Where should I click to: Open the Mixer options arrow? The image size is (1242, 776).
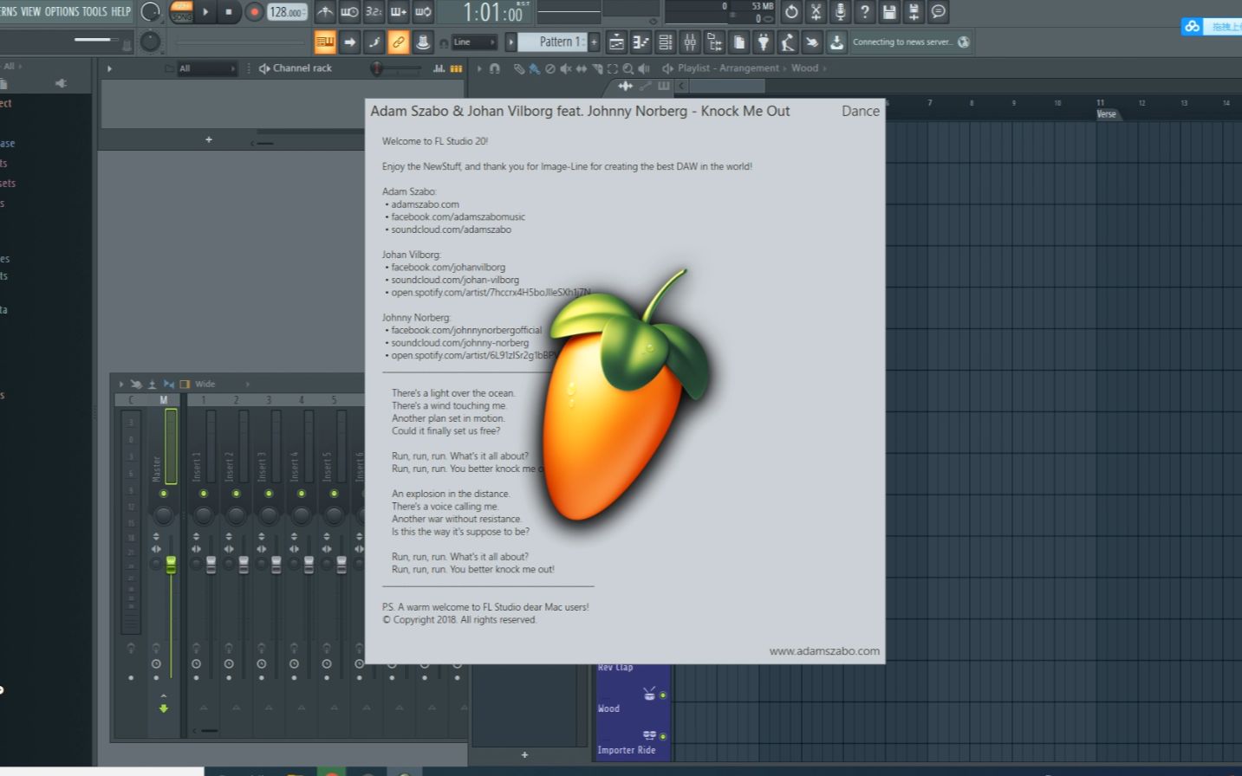click(x=121, y=384)
